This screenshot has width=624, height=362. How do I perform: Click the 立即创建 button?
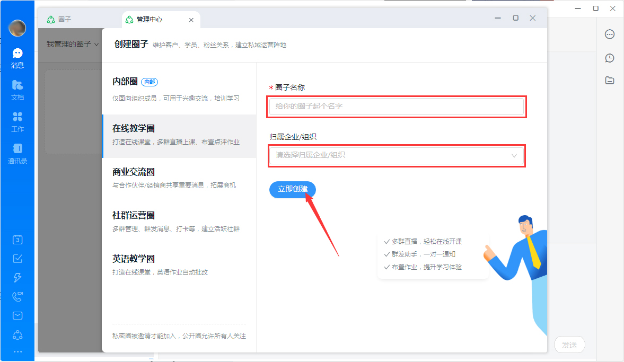[292, 189]
